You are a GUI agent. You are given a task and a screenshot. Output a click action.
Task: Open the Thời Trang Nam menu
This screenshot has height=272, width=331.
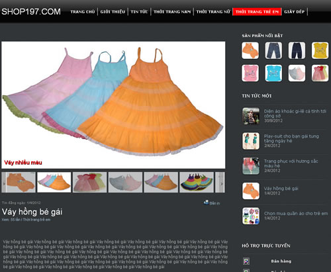click(x=172, y=12)
